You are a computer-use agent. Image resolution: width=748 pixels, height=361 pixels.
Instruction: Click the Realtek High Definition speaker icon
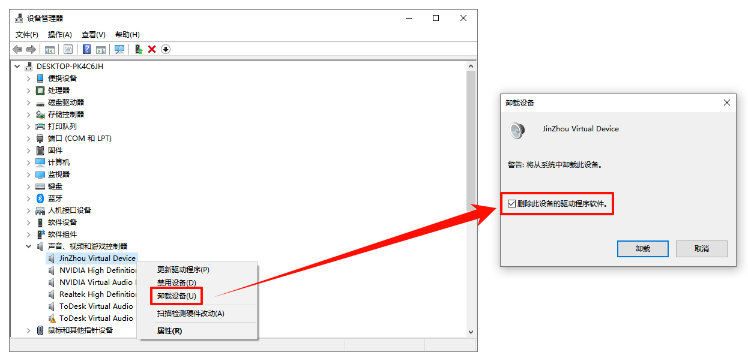point(52,294)
